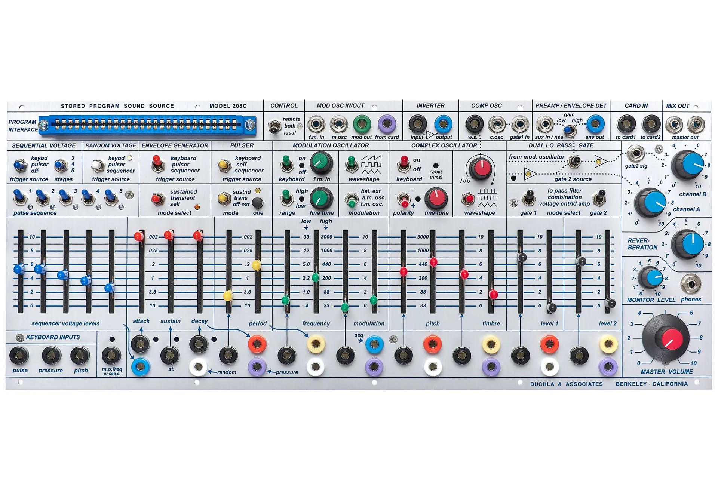This screenshot has height=479, width=718.
Task: Click the purple from card jack
Action: click(x=387, y=124)
